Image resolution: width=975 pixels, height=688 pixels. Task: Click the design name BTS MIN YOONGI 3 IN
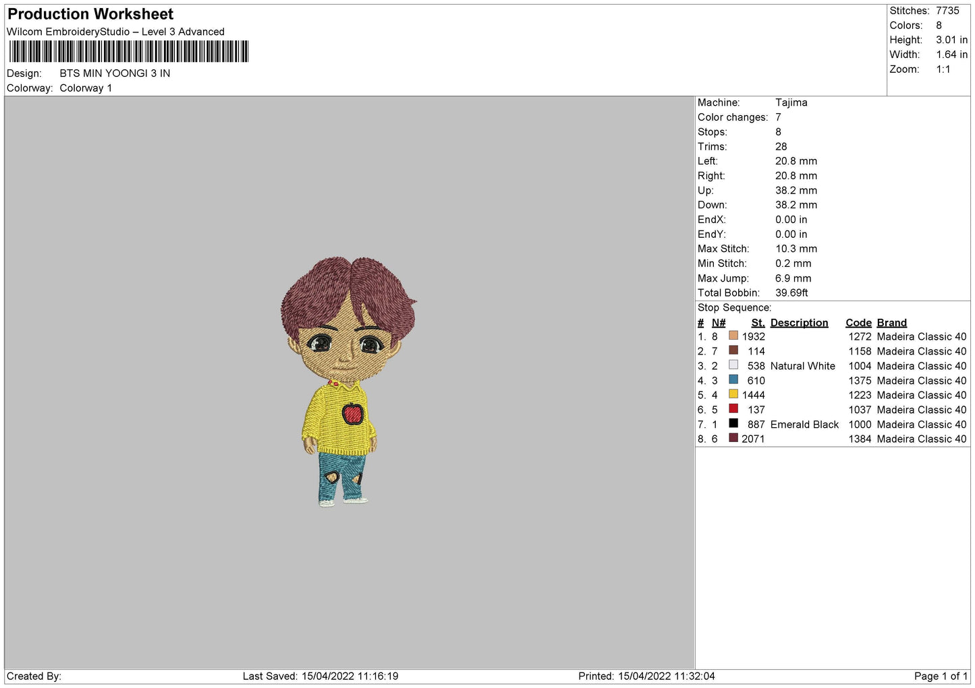tap(115, 73)
